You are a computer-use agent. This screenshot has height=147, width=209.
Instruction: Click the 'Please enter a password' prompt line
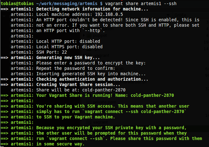tap(91, 63)
